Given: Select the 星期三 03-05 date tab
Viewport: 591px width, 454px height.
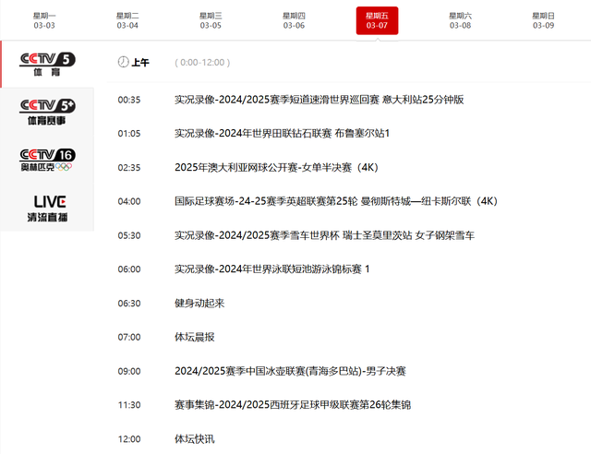Looking at the screenshot, I should click(211, 20).
